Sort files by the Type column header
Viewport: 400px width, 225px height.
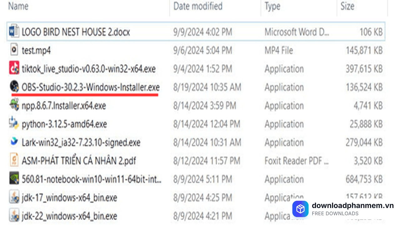tap(272, 6)
